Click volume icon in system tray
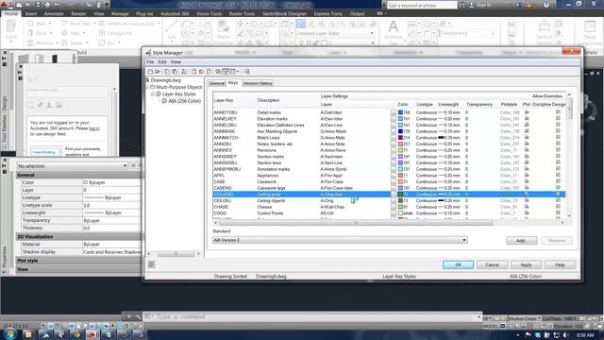 click(564, 335)
